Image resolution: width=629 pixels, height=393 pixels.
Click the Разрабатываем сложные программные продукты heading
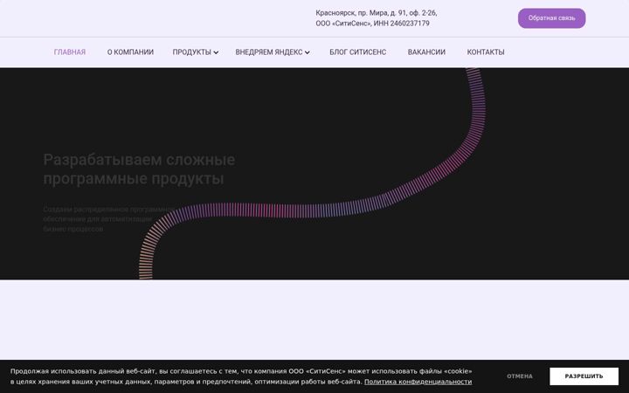pos(139,169)
